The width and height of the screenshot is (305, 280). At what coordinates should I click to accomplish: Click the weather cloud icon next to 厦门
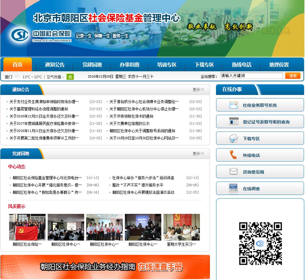click(x=17, y=76)
